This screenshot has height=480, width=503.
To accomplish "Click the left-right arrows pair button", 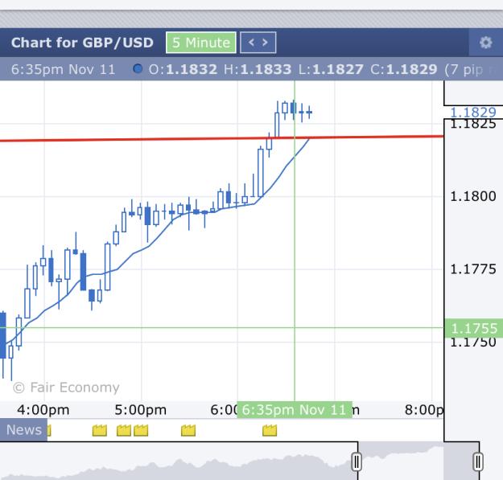I will pyautogui.click(x=258, y=43).
